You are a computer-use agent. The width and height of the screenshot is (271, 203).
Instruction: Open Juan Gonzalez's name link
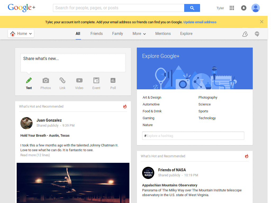pyautogui.click(x=49, y=120)
